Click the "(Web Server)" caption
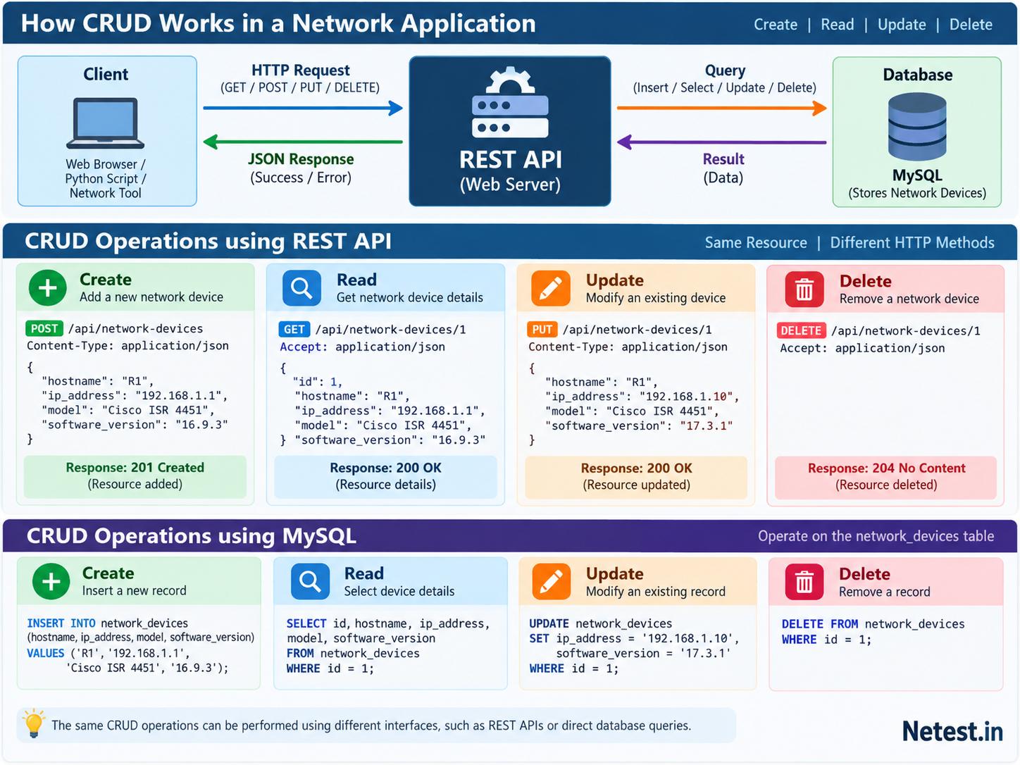 click(x=510, y=185)
